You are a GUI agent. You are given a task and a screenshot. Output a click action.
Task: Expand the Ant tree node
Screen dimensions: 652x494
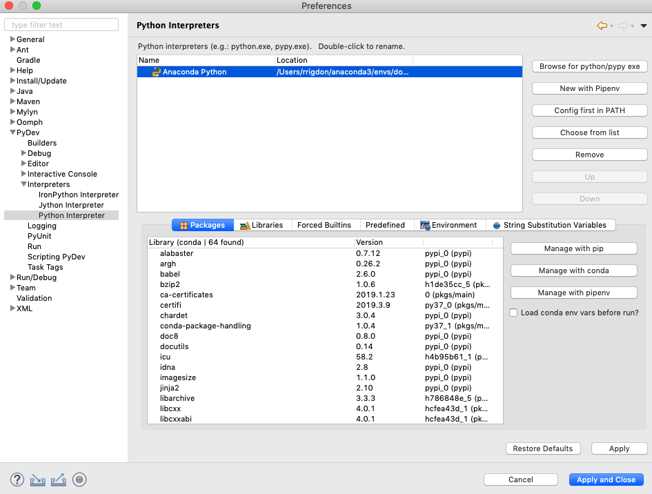pyautogui.click(x=12, y=50)
